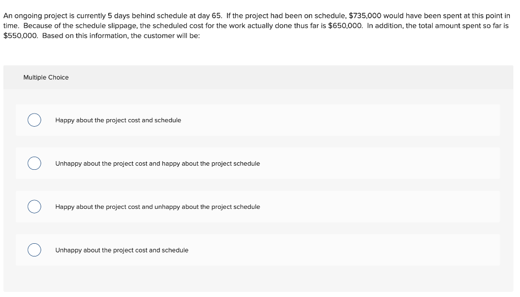Click the 'Multiple Choice' header label

46,77
